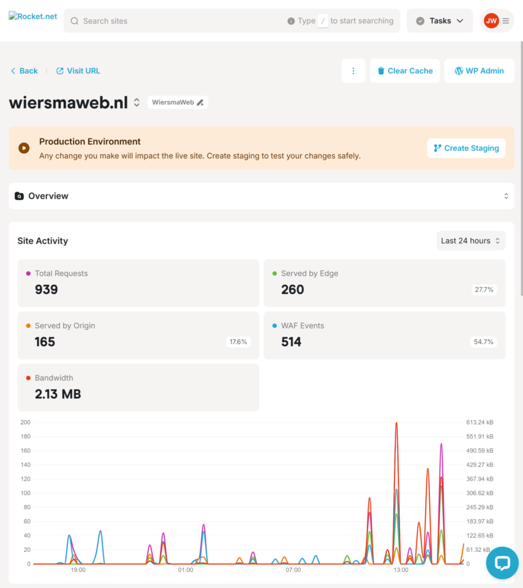Click the JW user avatar

tap(491, 21)
